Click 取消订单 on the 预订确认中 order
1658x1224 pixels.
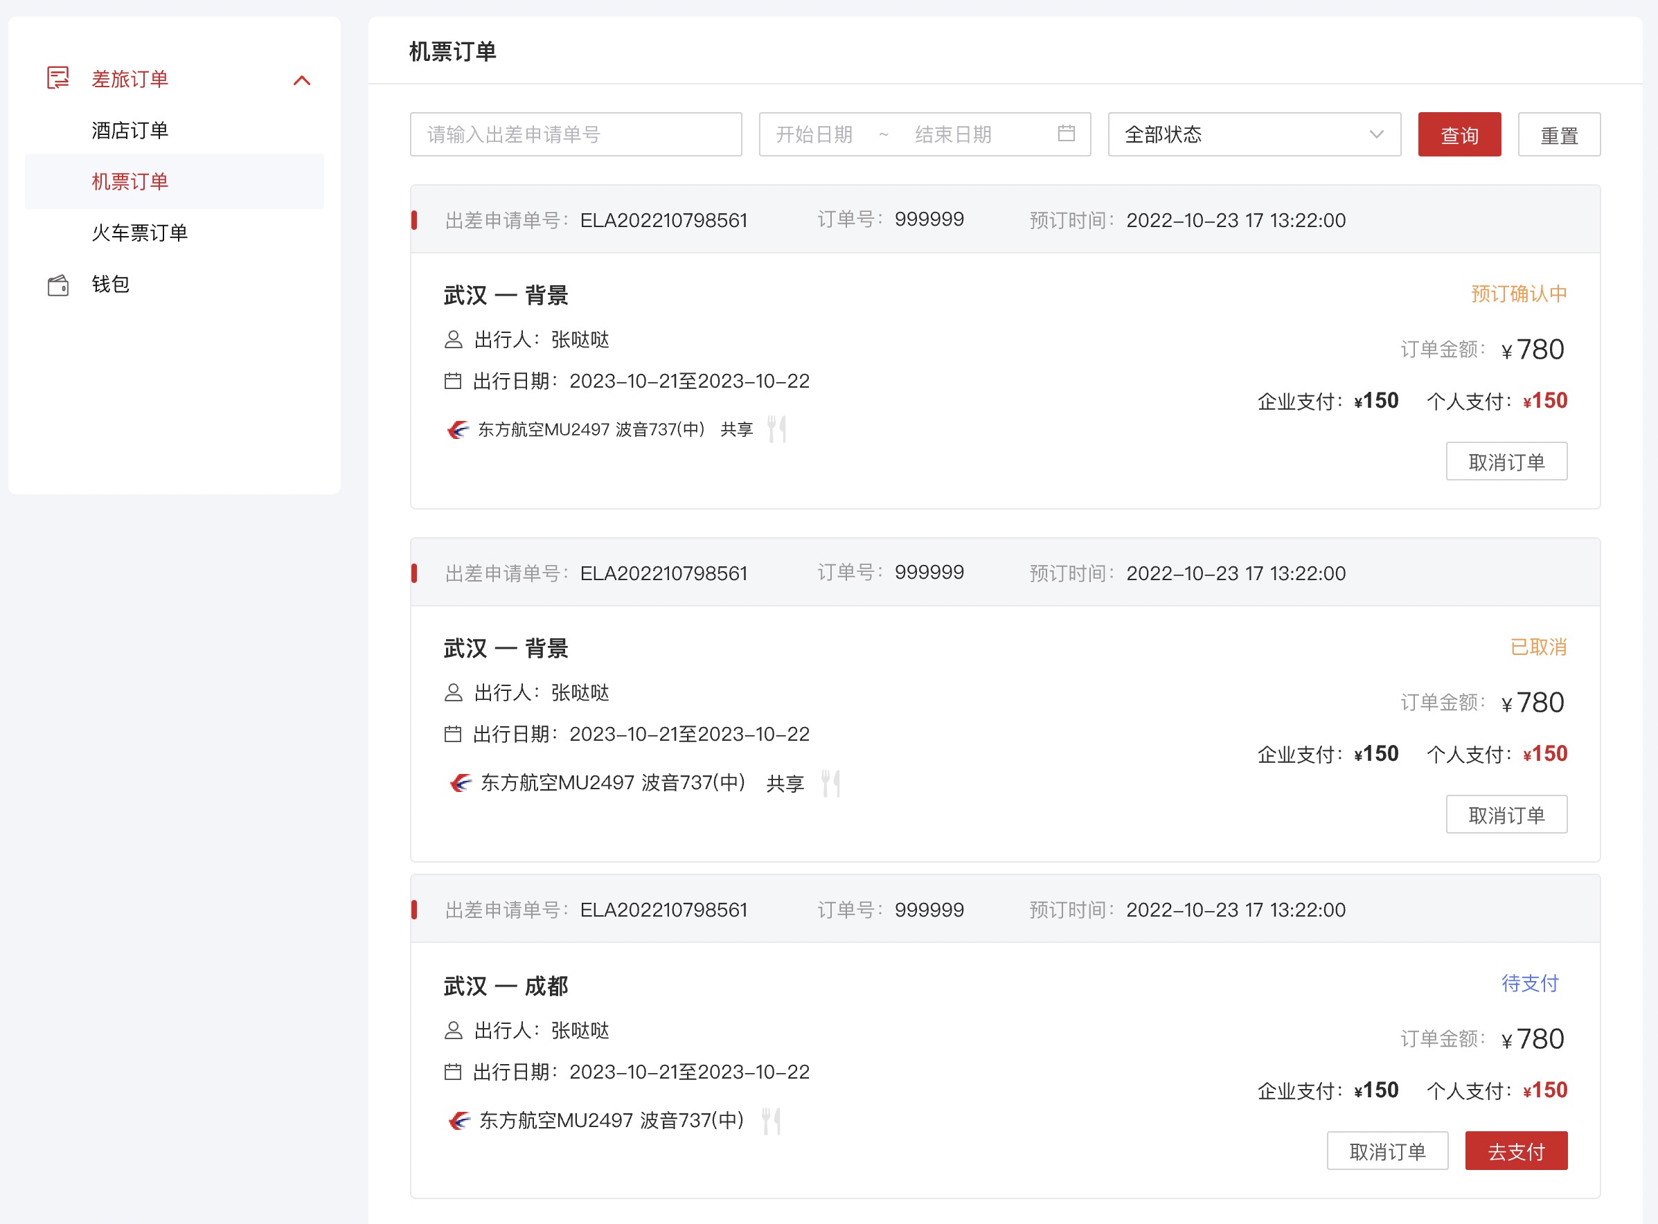(x=1506, y=462)
